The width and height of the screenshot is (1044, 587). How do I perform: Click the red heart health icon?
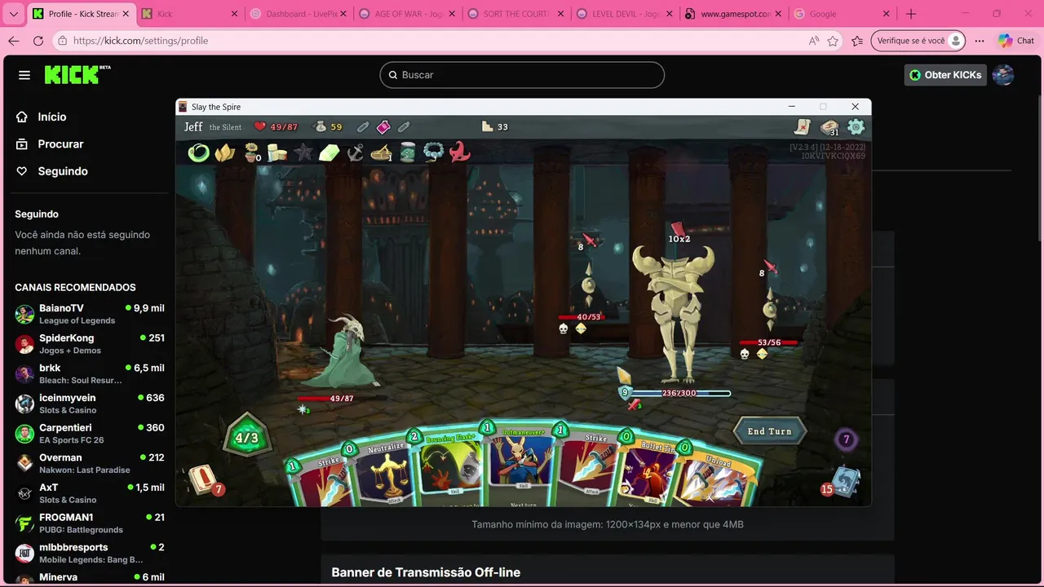(260, 126)
